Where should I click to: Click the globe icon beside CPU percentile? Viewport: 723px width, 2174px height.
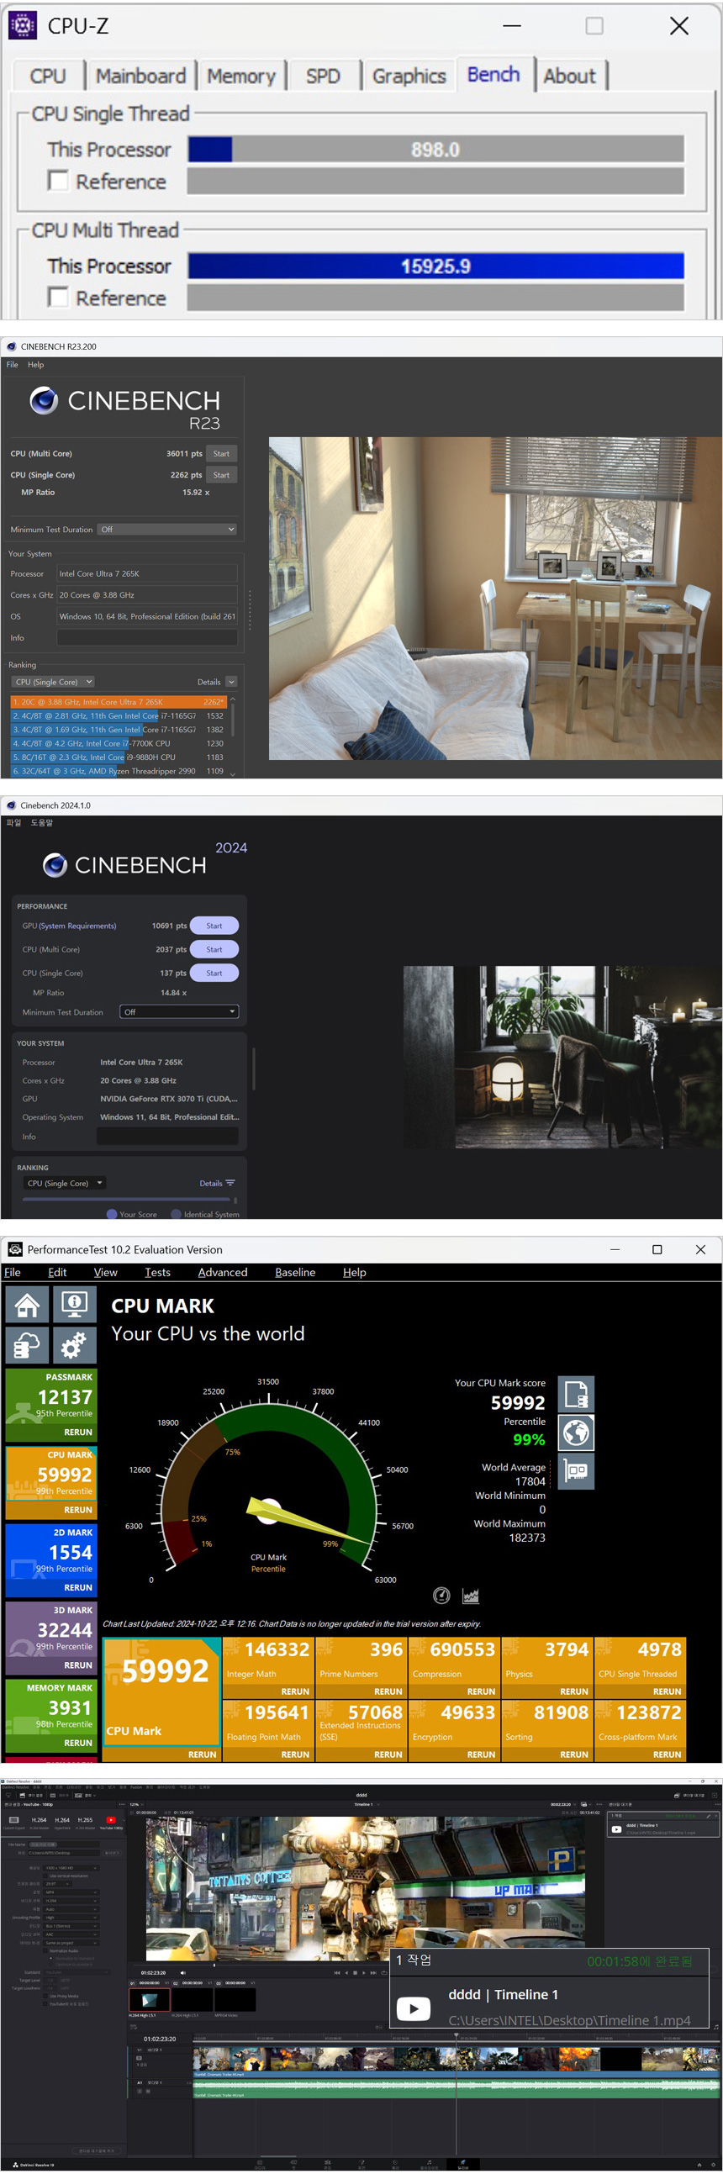pyautogui.click(x=576, y=1433)
